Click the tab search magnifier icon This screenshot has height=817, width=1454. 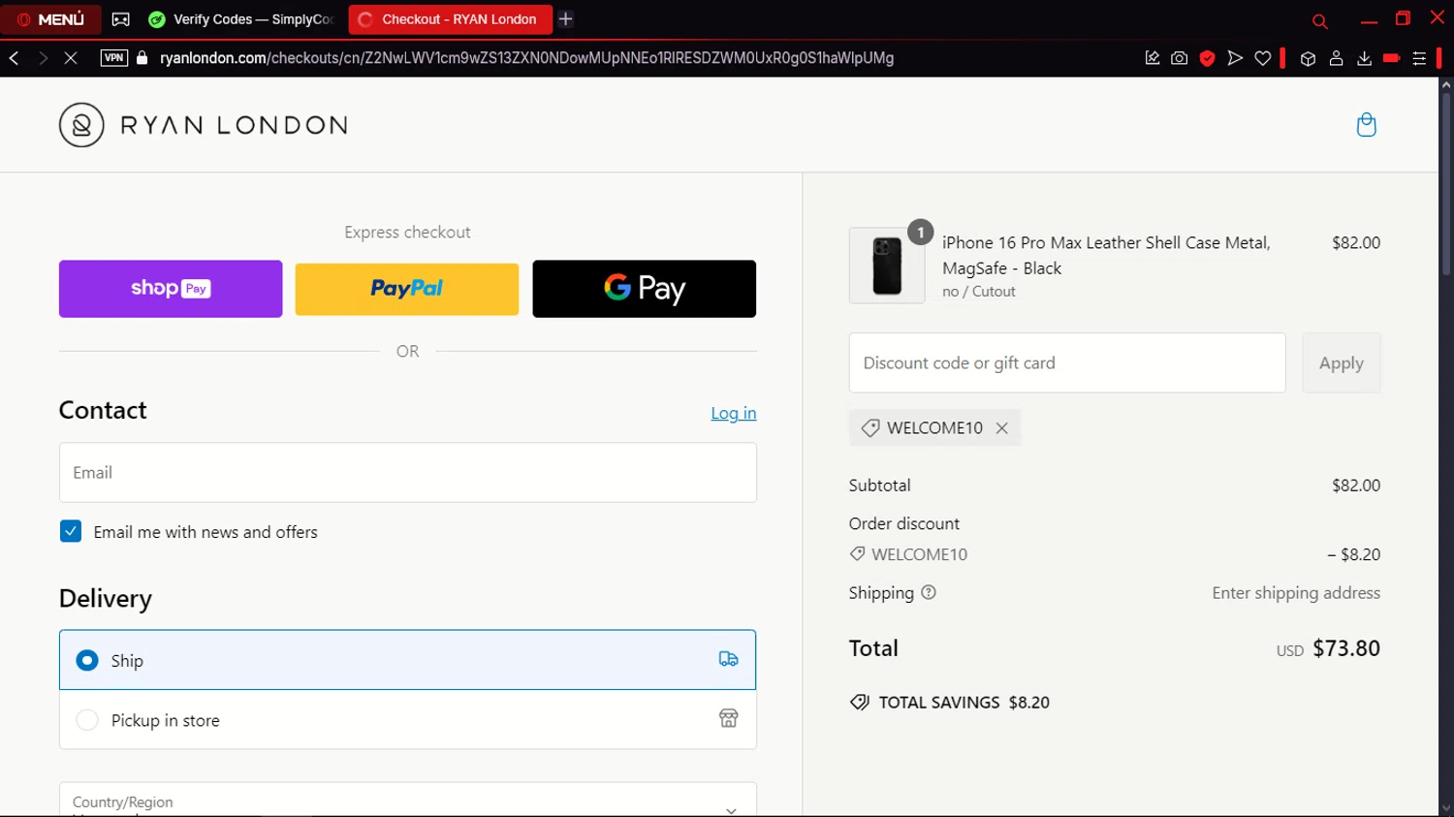[x=1319, y=20]
